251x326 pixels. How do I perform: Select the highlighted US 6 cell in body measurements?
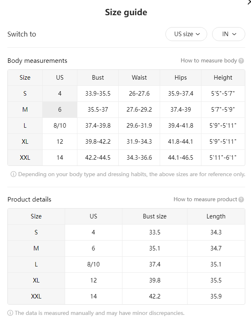[60, 110]
